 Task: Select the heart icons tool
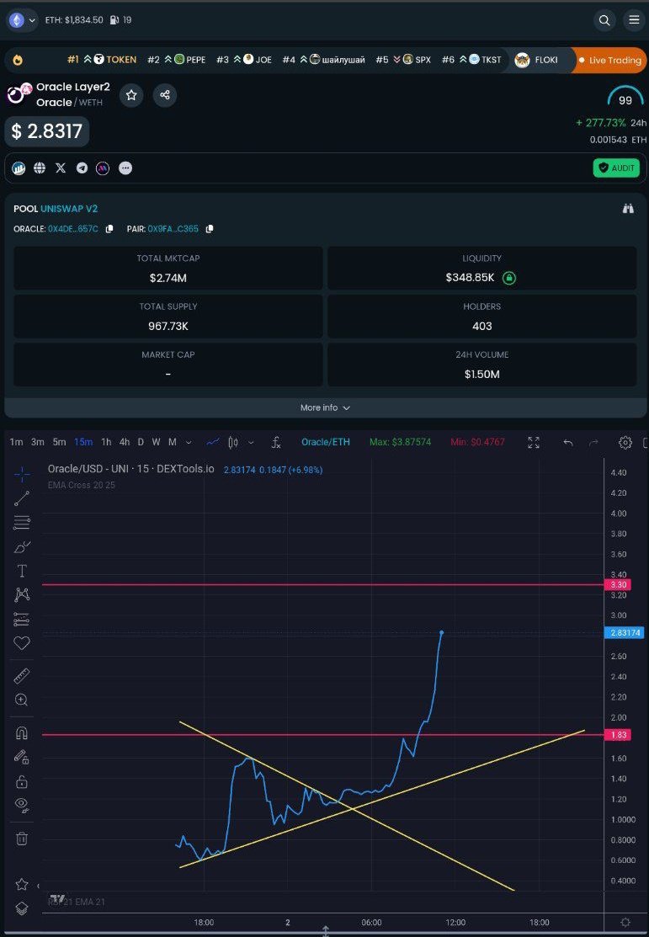(22, 643)
